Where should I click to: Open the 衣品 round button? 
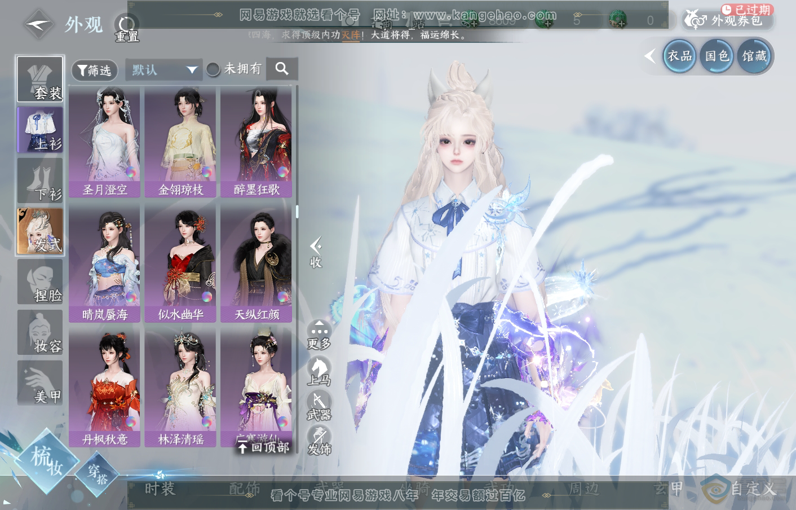click(679, 56)
